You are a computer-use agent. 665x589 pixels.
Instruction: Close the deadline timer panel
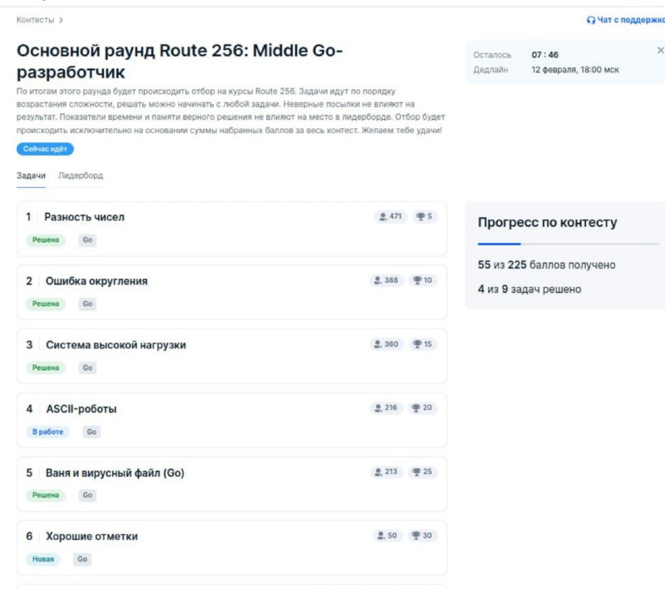click(660, 51)
